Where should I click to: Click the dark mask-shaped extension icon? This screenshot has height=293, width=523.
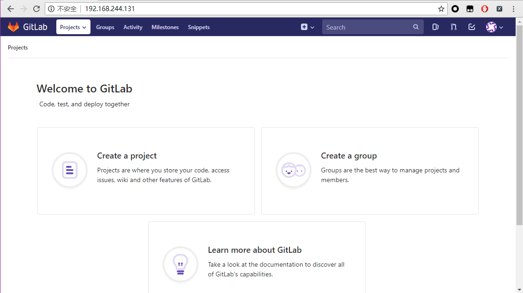tap(470, 9)
